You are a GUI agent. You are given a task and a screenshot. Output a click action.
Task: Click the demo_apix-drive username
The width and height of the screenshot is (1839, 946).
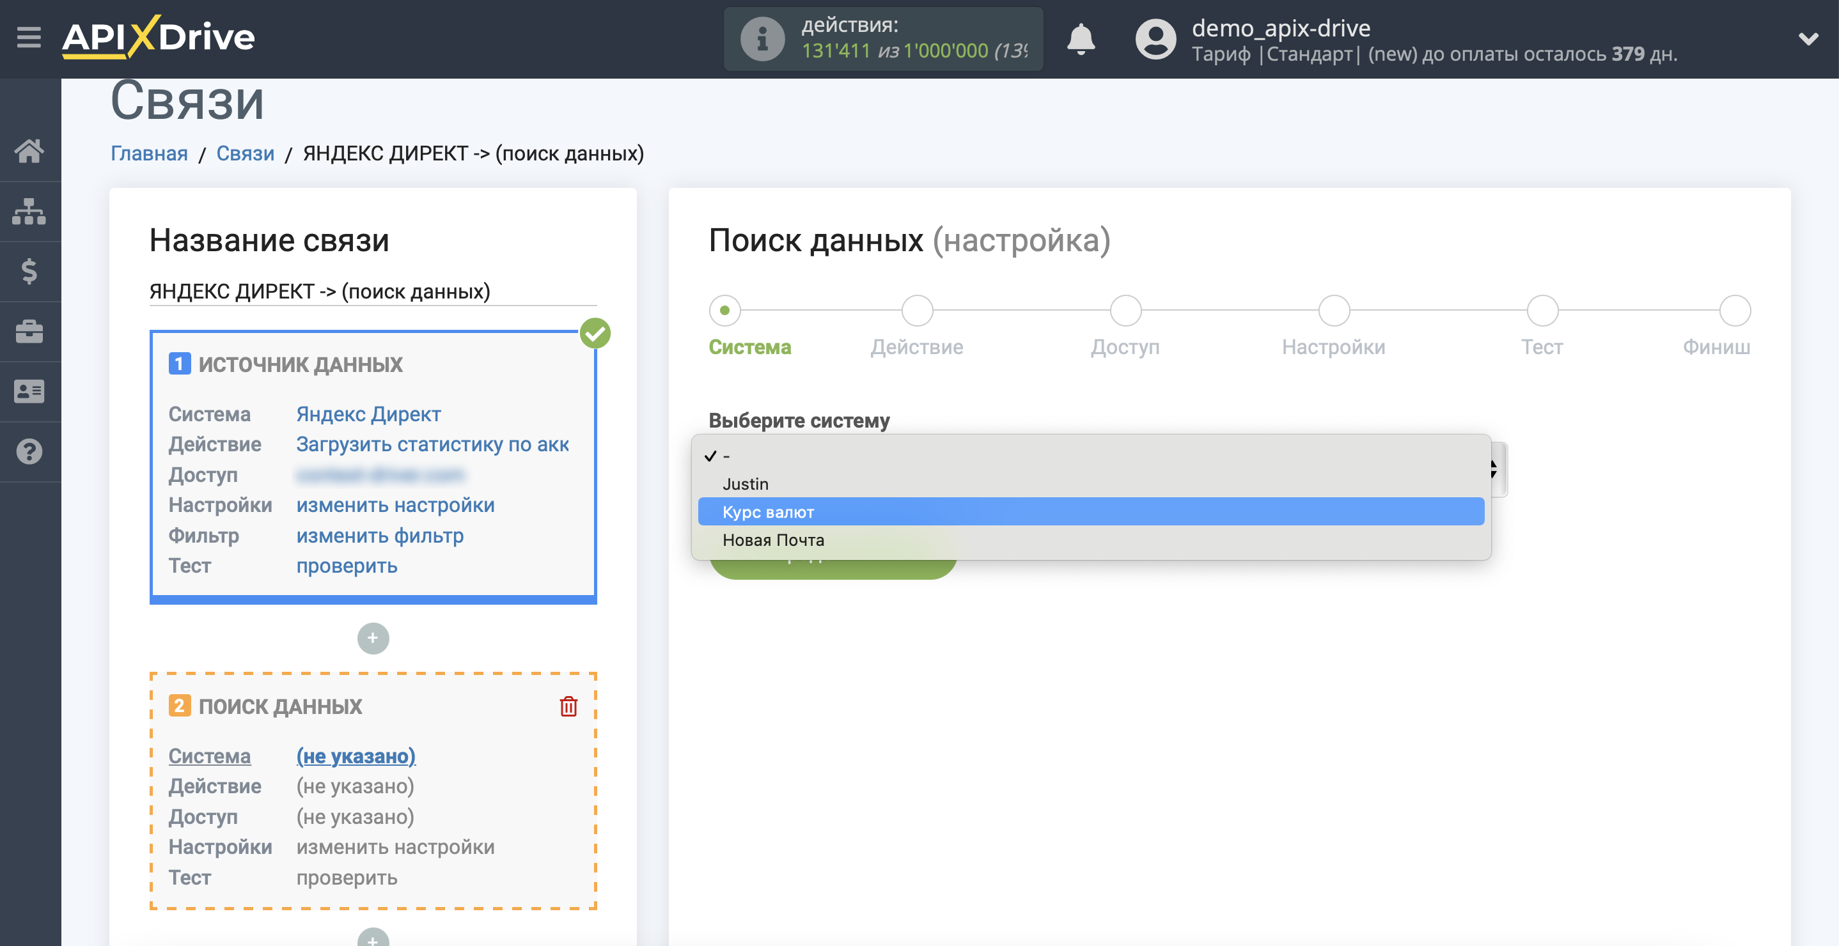point(1281,28)
